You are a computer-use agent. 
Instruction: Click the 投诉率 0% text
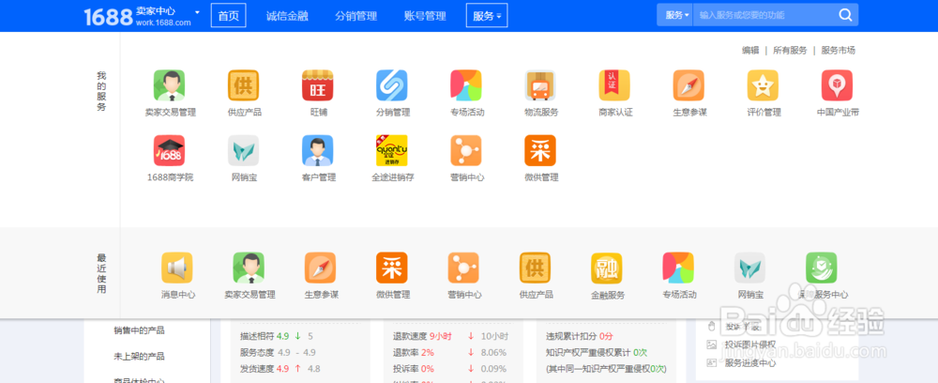414,369
